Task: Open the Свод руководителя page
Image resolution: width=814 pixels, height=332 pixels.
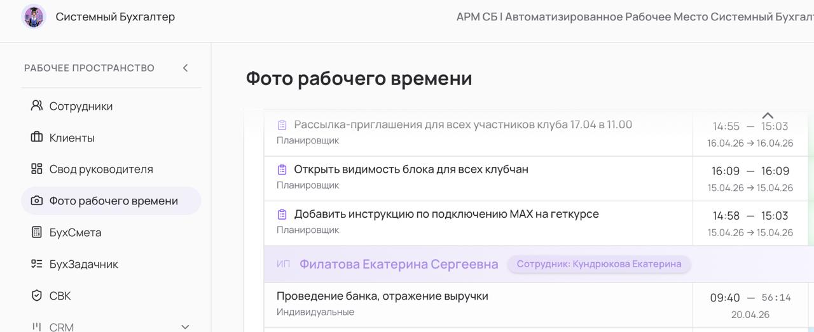Action: tap(101, 169)
